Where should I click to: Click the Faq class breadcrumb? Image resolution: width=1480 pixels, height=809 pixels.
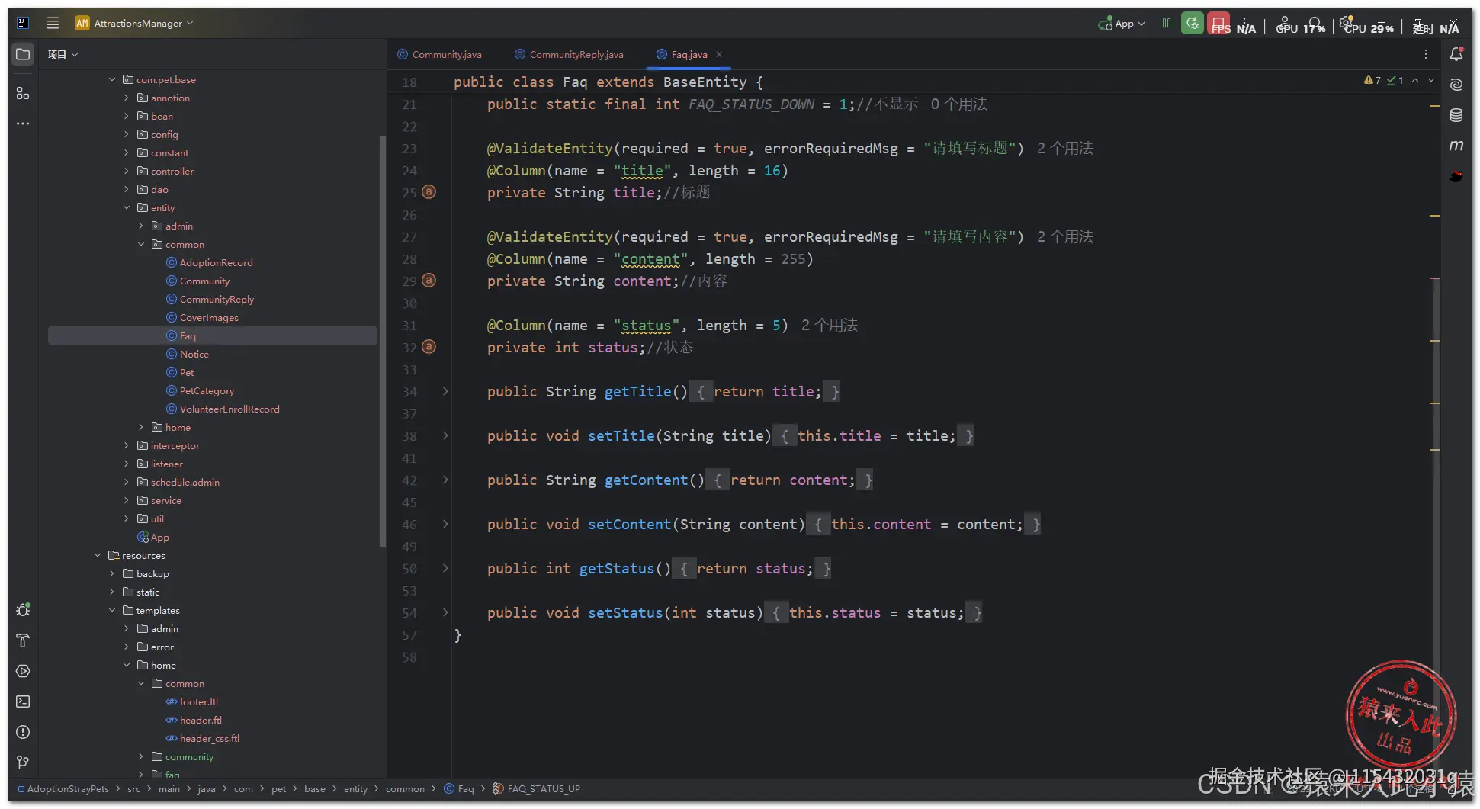pos(459,788)
